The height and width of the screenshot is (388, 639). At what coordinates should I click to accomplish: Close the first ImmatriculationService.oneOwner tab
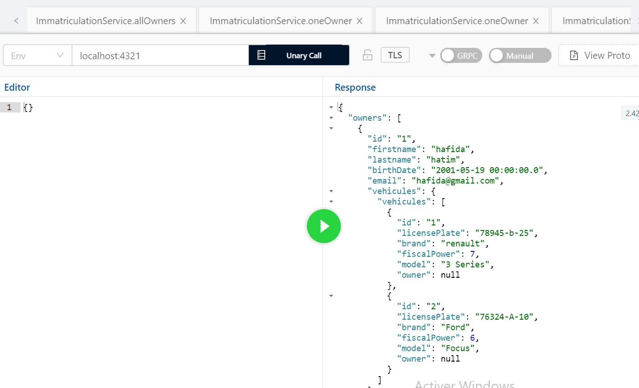pyautogui.click(x=360, y=20)
